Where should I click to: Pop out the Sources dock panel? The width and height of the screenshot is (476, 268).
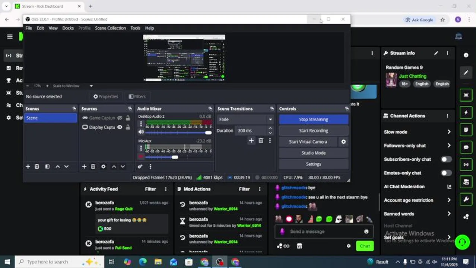tap(130, 109)
